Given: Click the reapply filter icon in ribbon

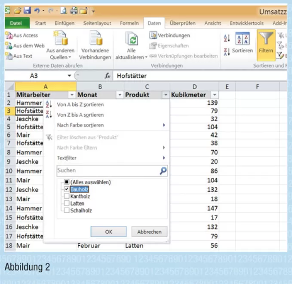Looking at the screenshot, I should coord(280,45).
